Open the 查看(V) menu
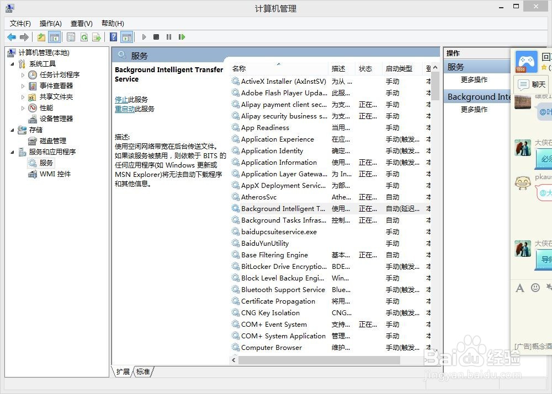Viewport: 552px width, 394px height. tap(81, 24)
